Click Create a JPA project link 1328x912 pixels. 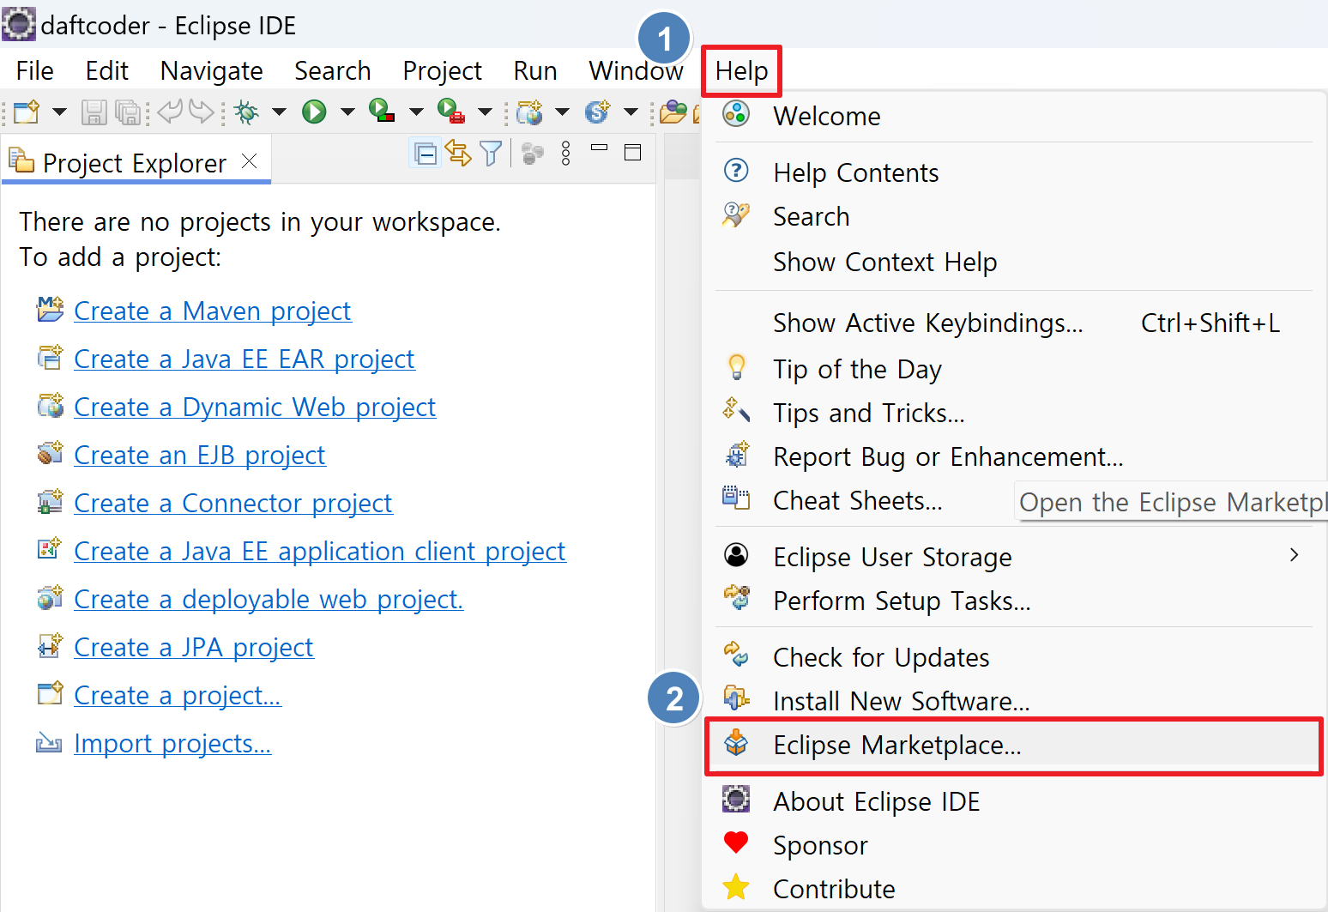[x=194, y=647]
